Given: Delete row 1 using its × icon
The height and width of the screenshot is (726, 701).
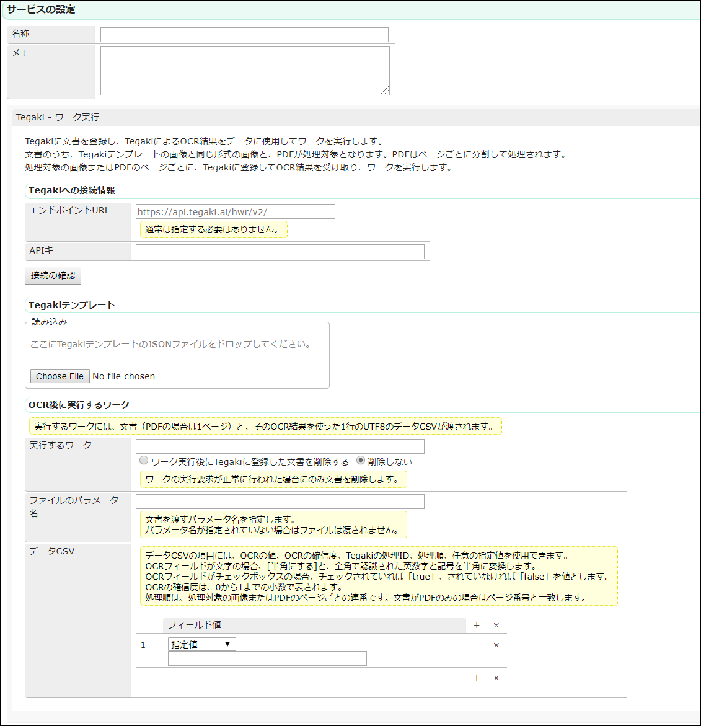Looking at the screenshot, I should tap(496, 645).
